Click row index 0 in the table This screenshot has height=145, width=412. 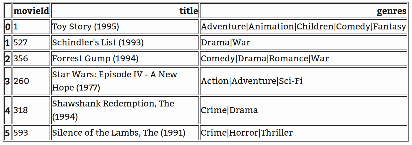coord(8,27)
